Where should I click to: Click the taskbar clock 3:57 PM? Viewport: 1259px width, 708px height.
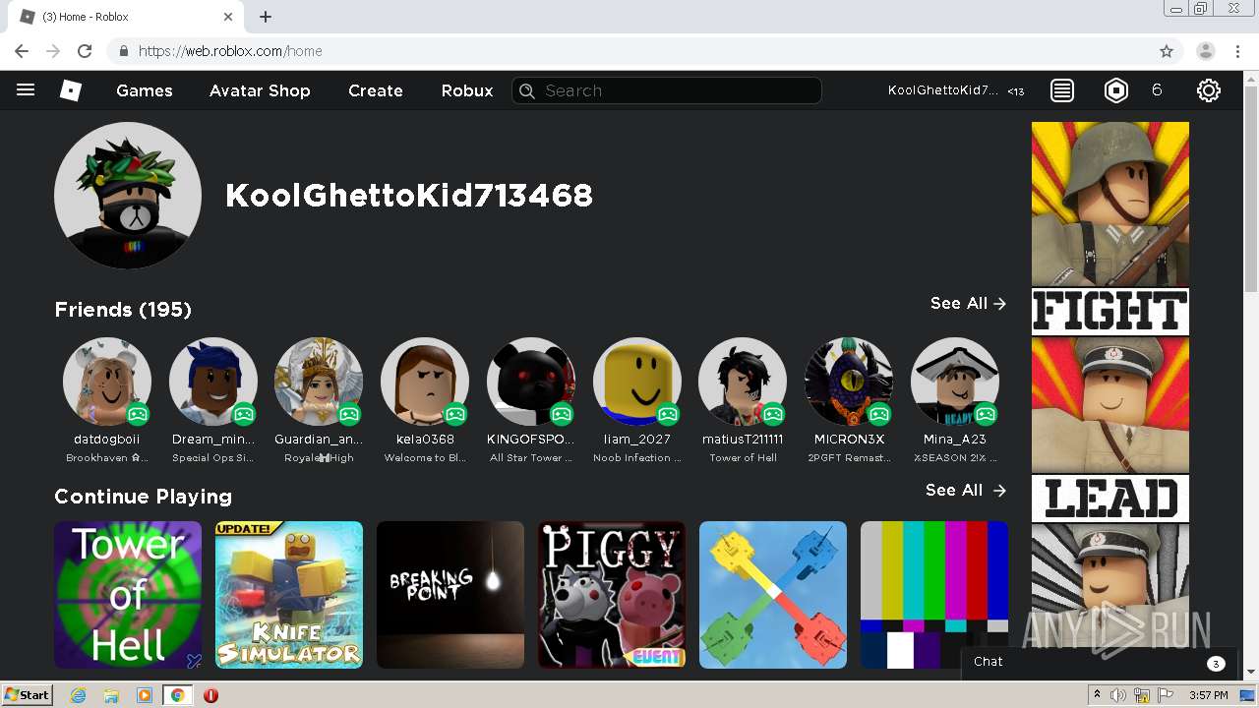(1209, 695)
